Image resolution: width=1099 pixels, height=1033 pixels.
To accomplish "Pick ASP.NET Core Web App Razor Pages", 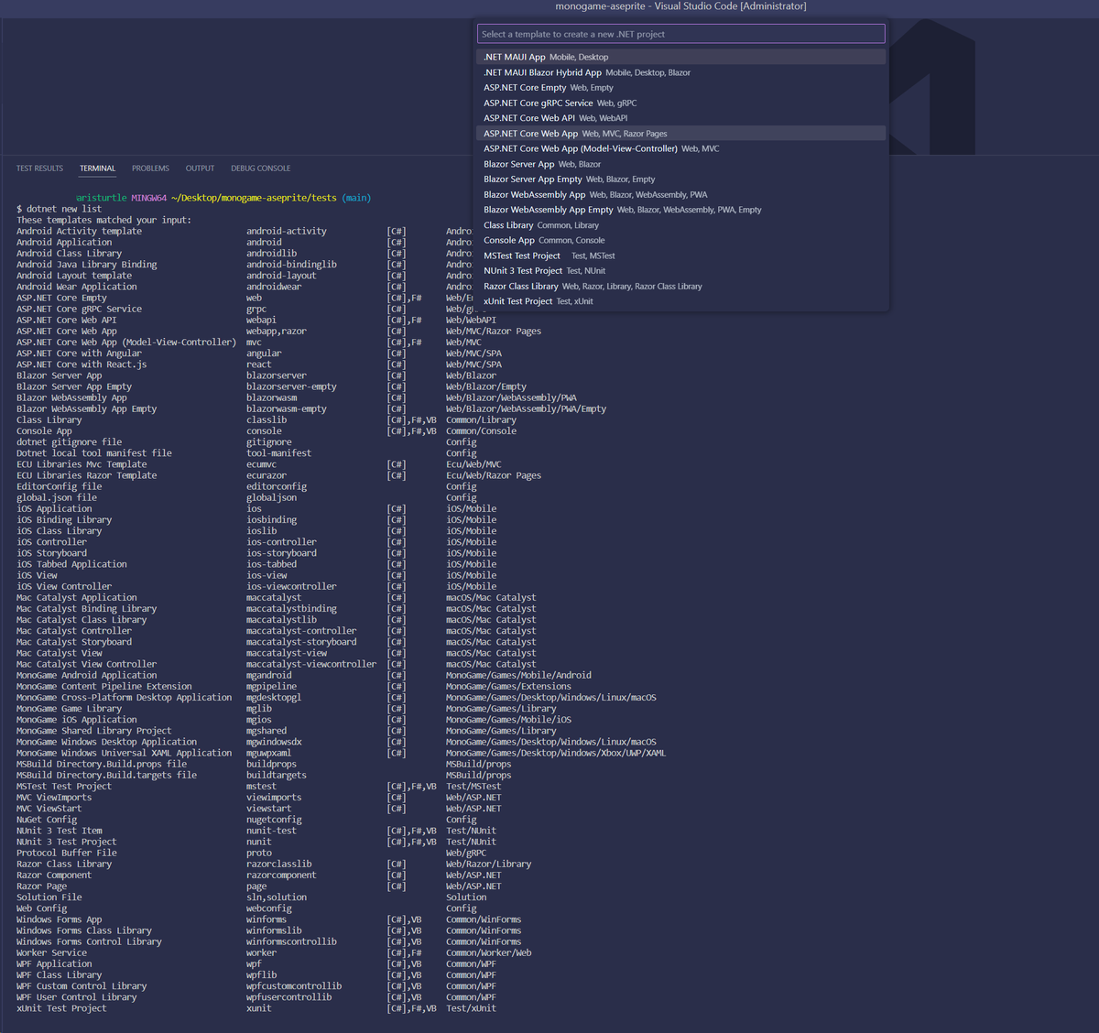I will point(681,134).
